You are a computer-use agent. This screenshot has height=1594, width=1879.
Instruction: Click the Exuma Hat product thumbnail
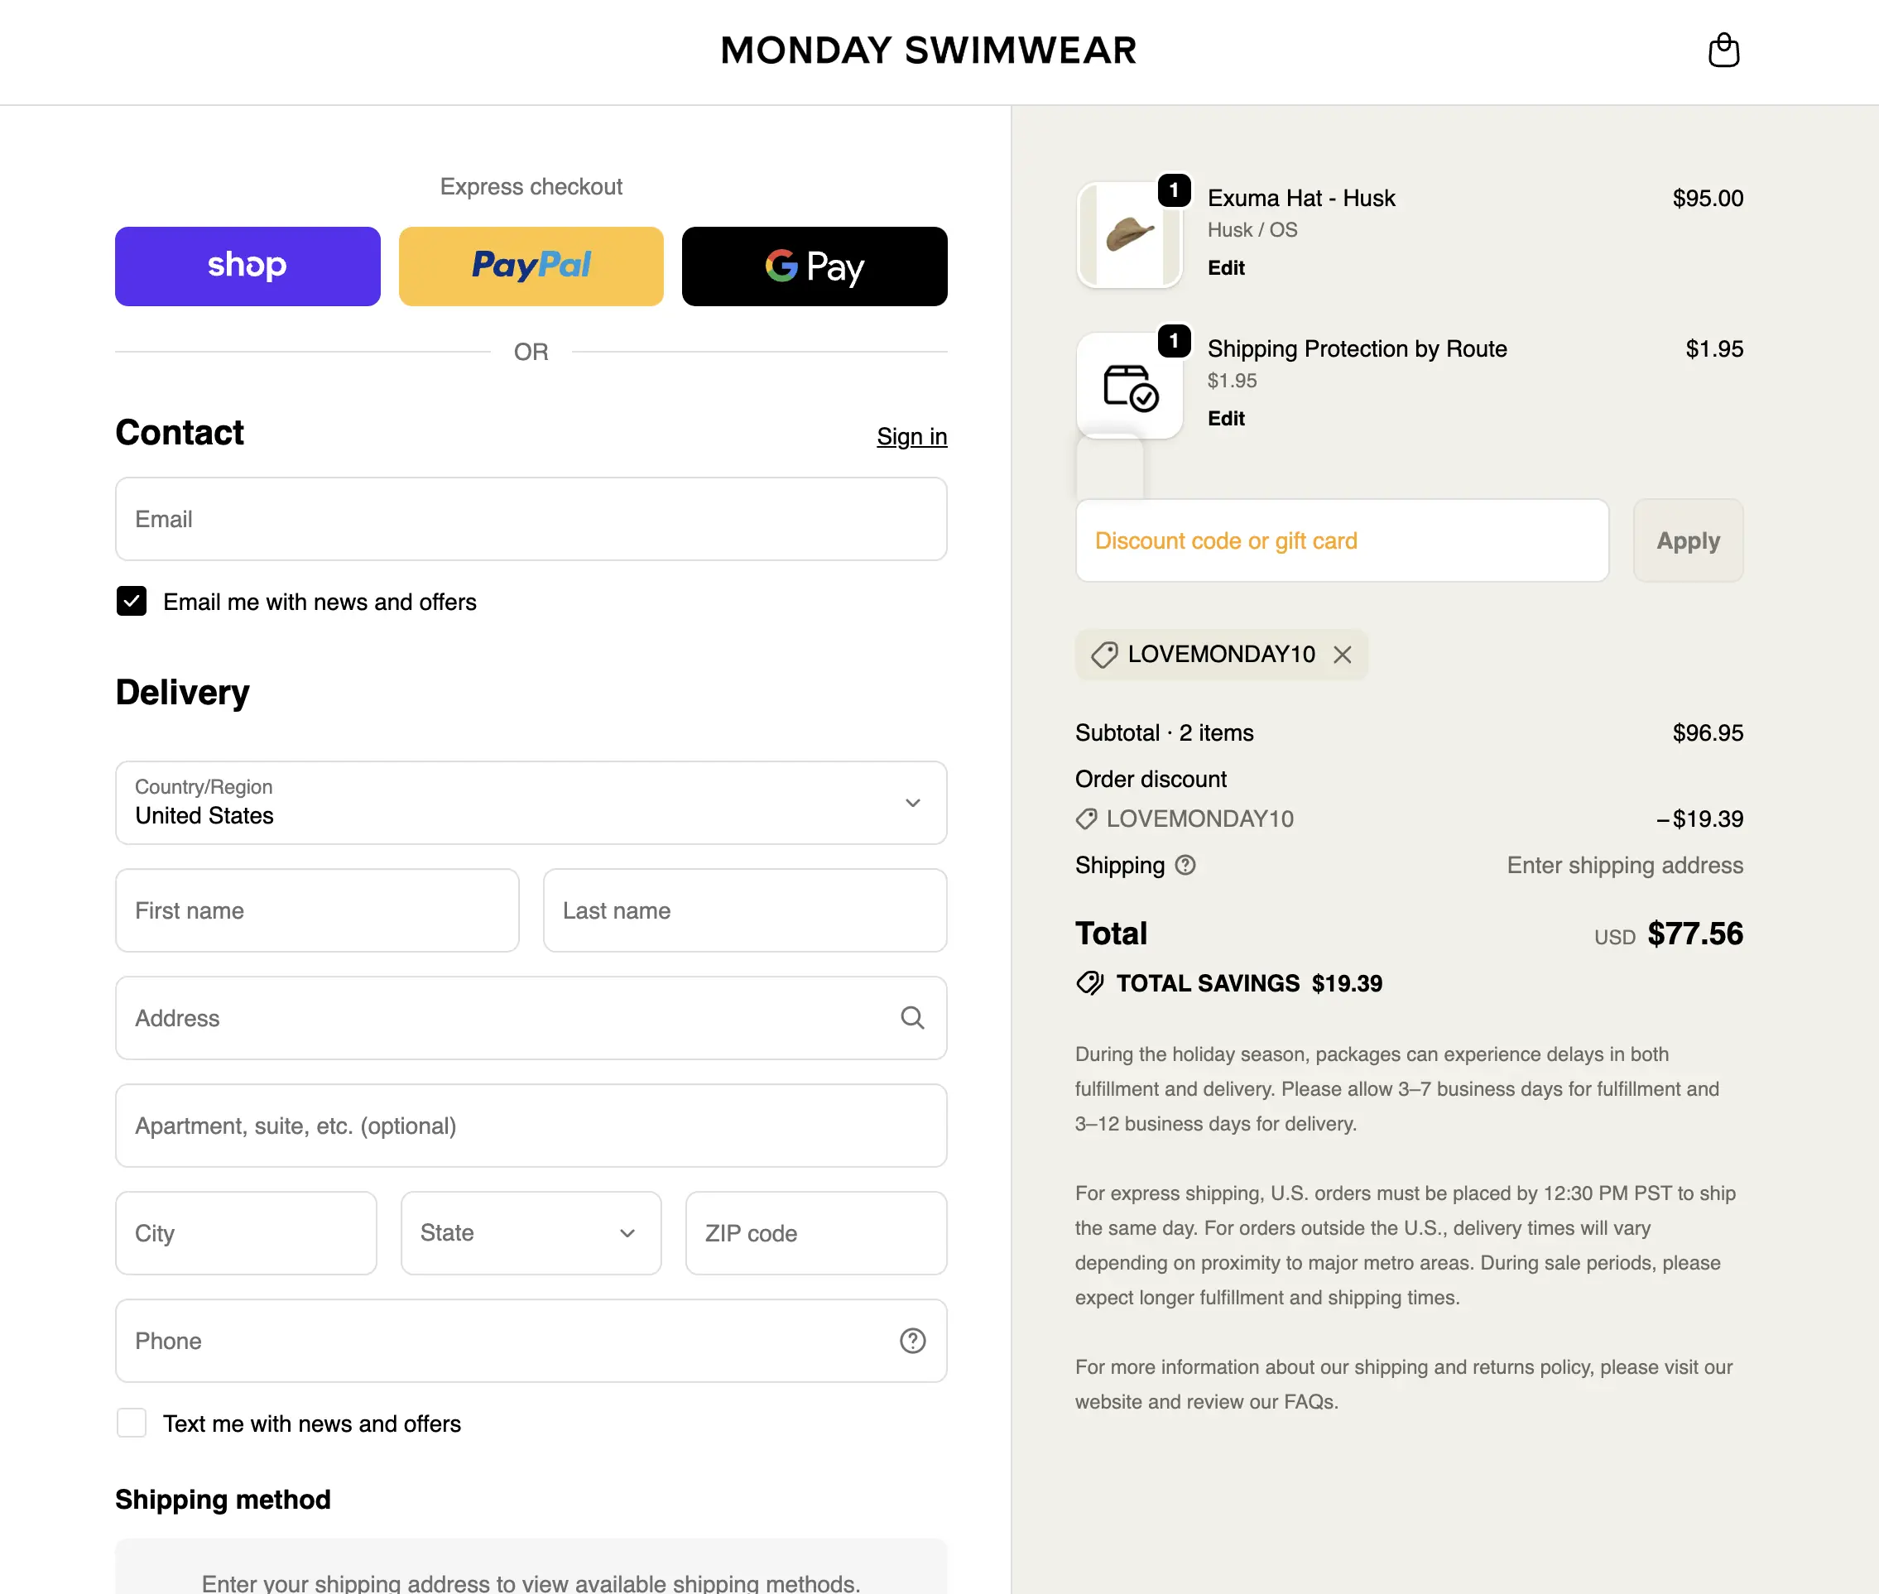1130,235
